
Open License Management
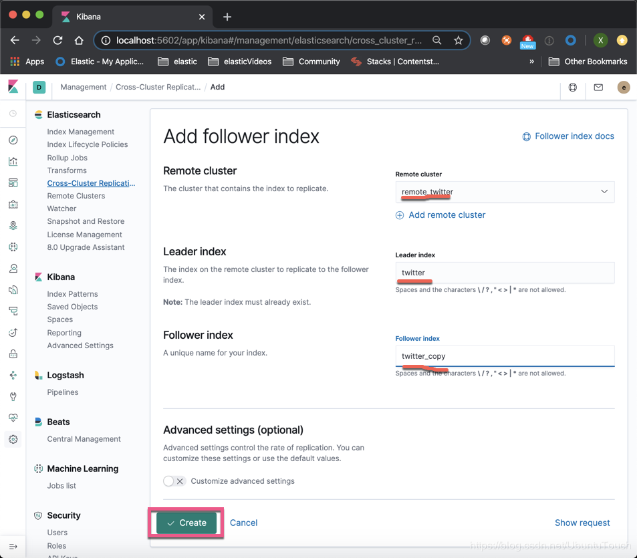(84, 235)
